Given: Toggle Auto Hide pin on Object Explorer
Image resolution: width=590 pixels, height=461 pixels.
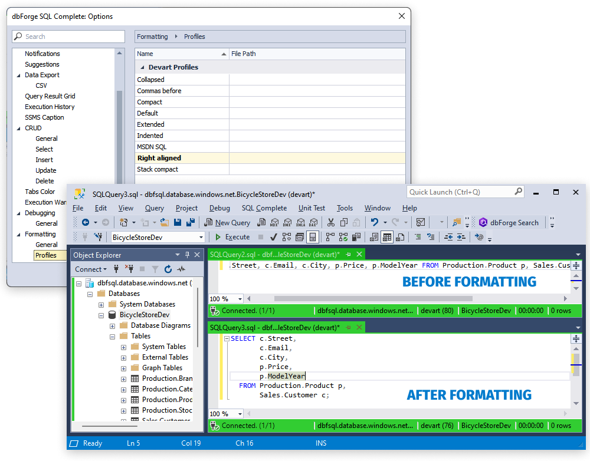Looking at the screenshot, I should (188, 255).
